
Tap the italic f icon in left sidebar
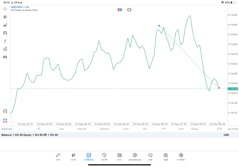[5, 41]
